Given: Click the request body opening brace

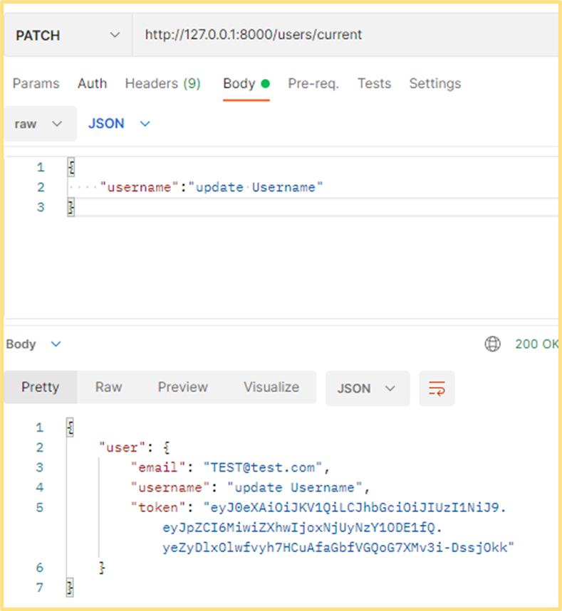Looking at the screenshot, I should [71, 168].
